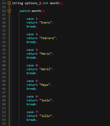
Task: Collapse the options_i function fold marker
Action: tap(9, 3)
